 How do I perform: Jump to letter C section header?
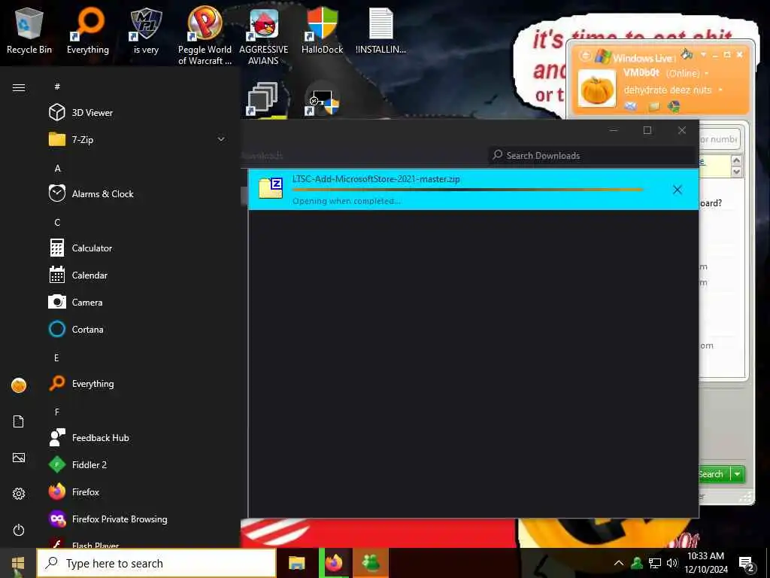57,223
